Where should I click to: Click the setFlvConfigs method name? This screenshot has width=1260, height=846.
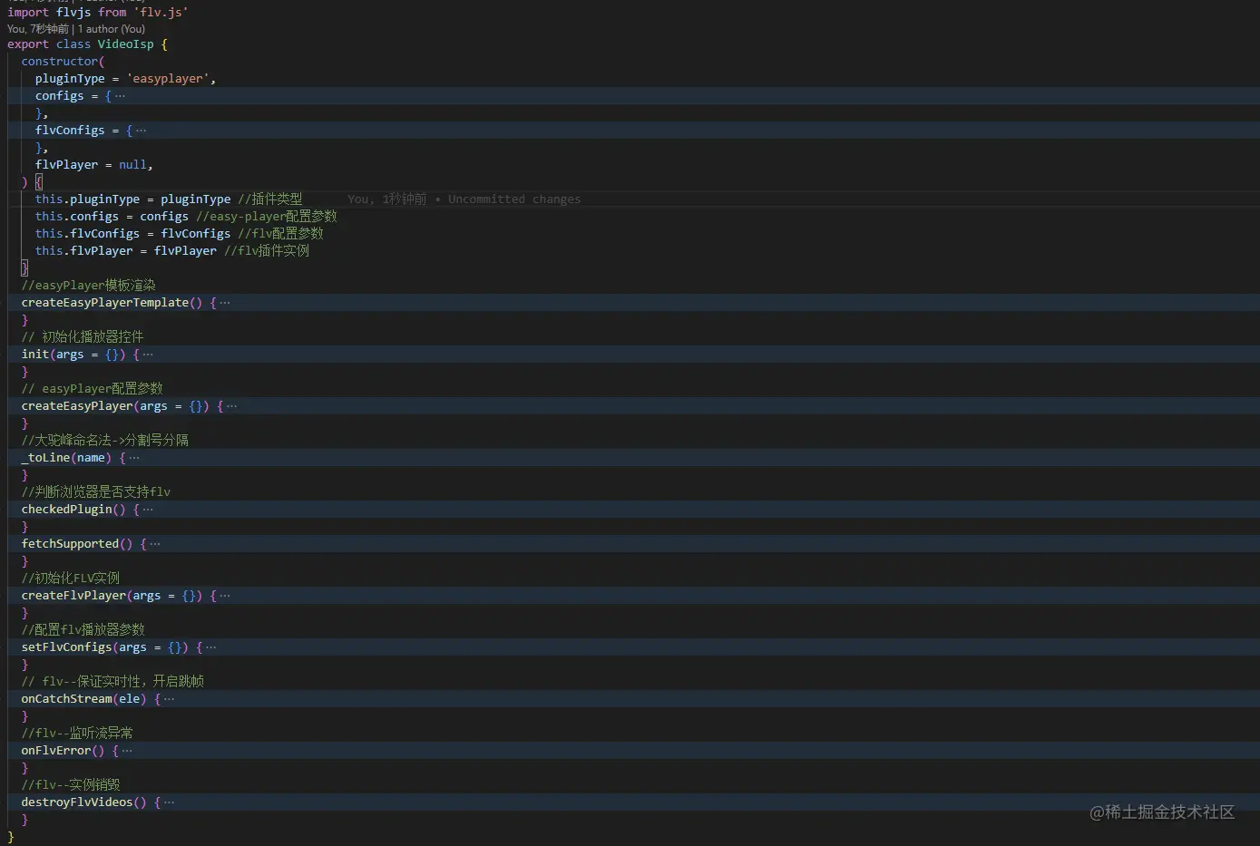(67, 647)
